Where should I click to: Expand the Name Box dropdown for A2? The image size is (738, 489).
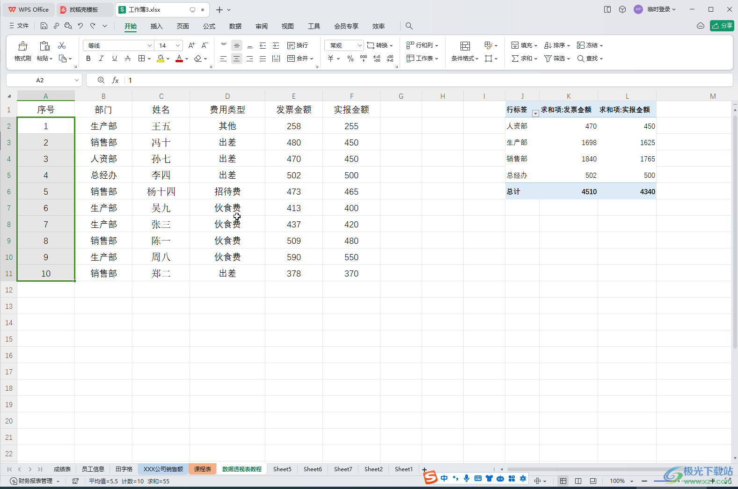pyautogui.click(x=76, y=80)
